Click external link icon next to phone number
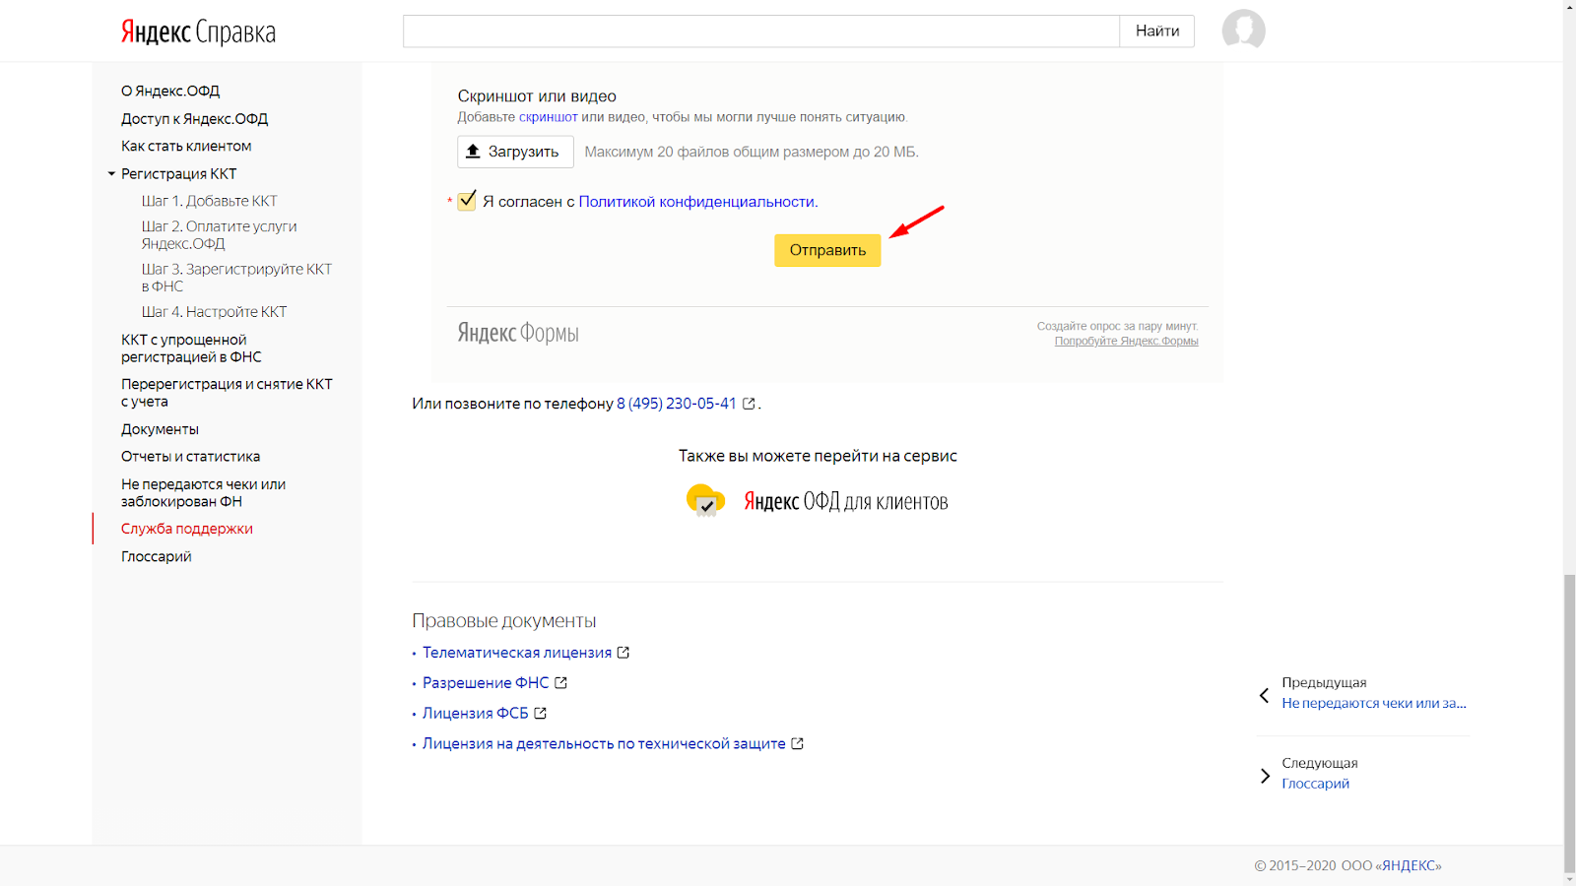Image resolution: width=1576 pixels, height=886 pixels. coord(749,404)
